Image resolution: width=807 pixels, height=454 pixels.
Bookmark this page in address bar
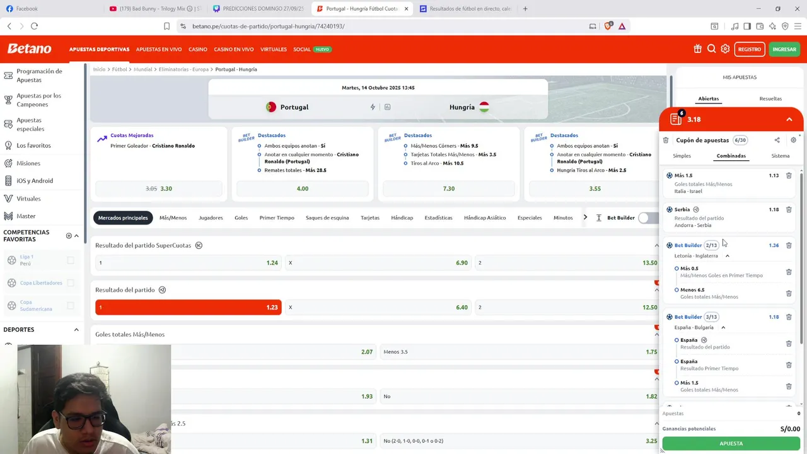tap(166, 26)
